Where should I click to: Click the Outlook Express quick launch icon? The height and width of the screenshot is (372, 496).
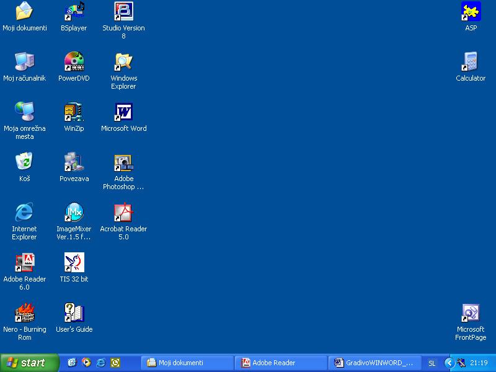(72, 363)
